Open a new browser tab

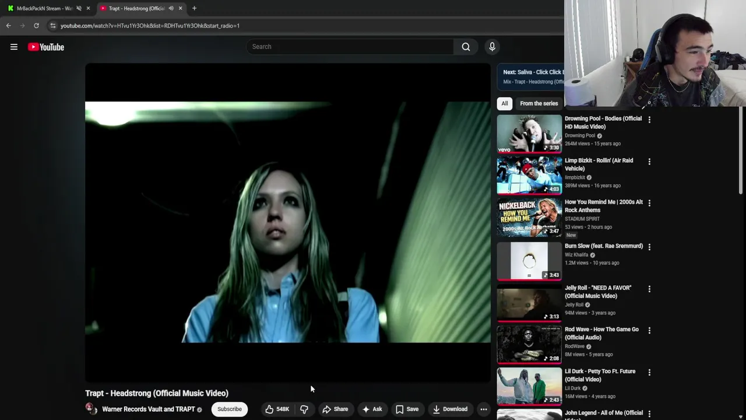[x=194, y=8]
